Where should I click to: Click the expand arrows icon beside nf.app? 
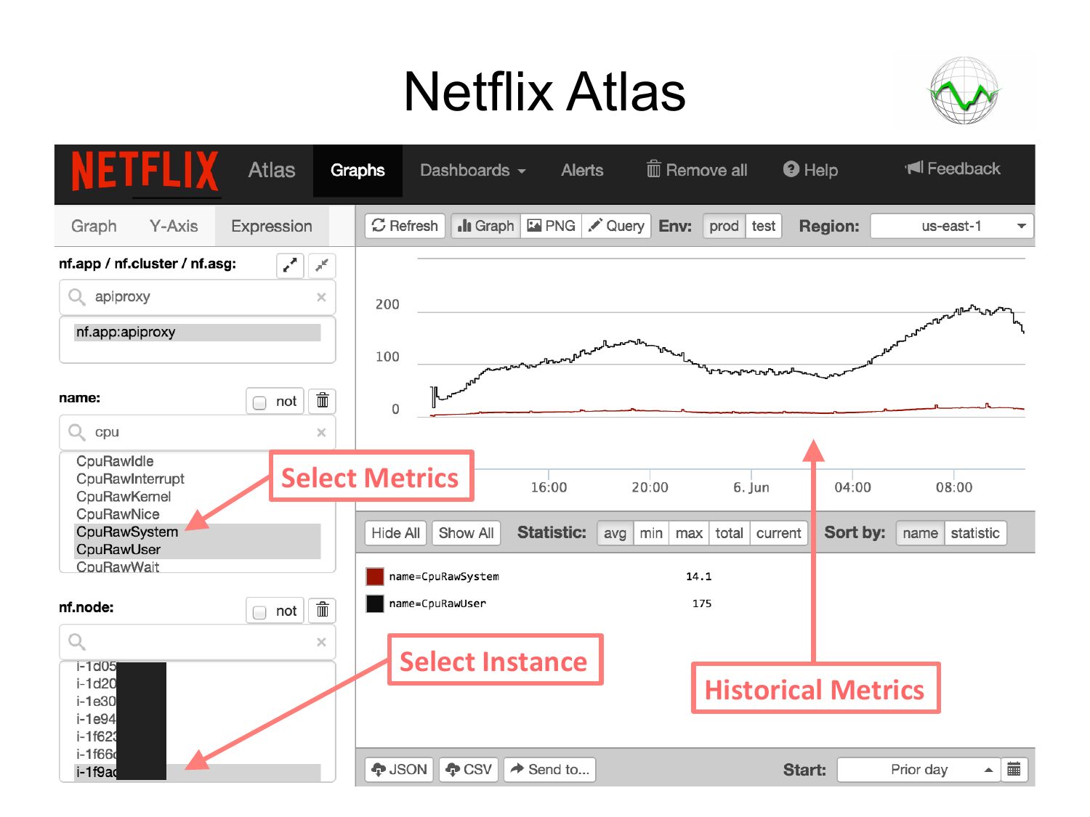[x=290, y=265]
